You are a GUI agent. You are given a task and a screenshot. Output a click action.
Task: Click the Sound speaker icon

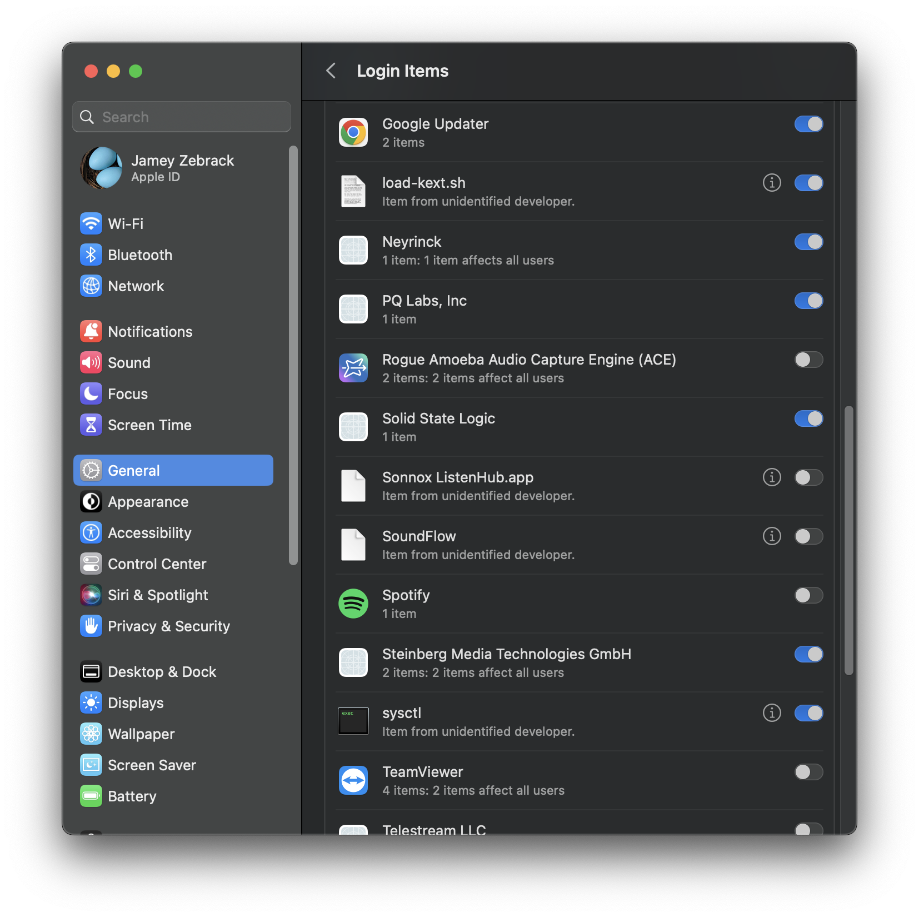coord(91,362)
